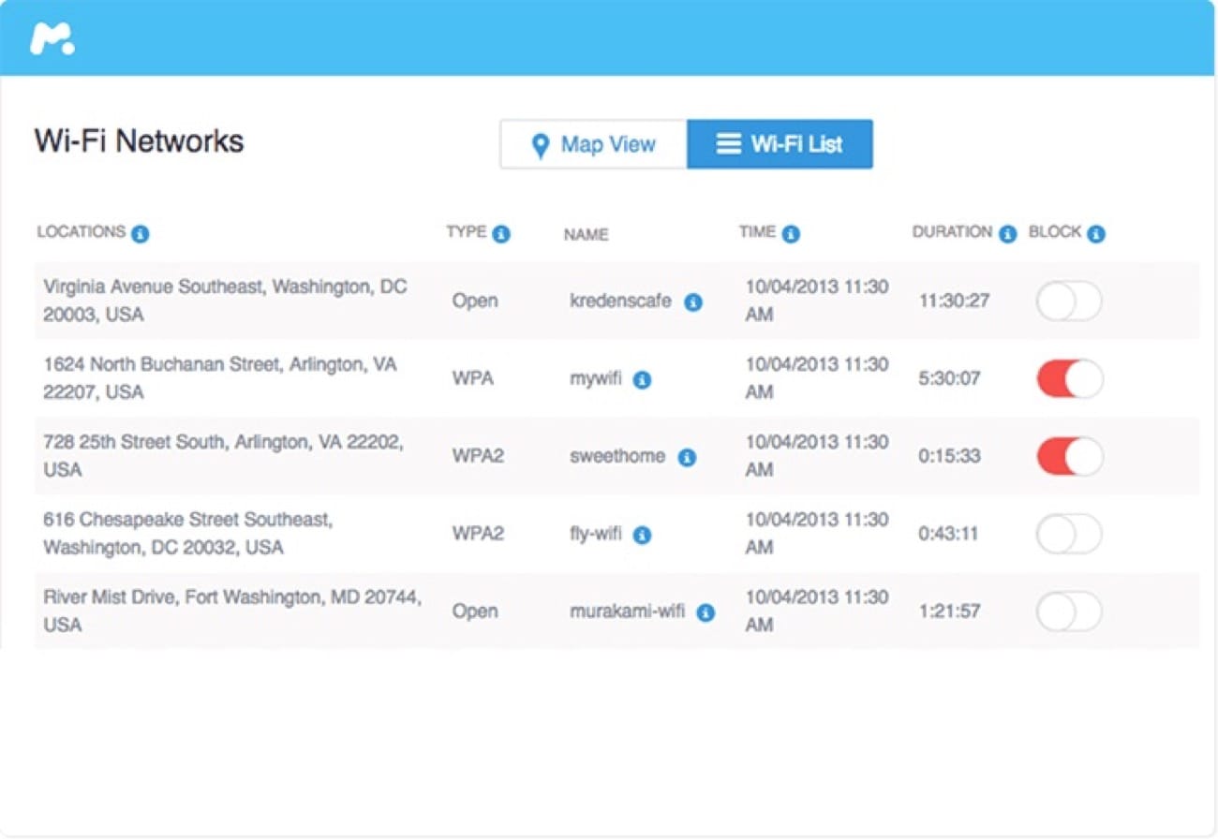Screen dimensions: 1218x839
Task: Open info icon beside murakami-wifi
Action: 706,613
